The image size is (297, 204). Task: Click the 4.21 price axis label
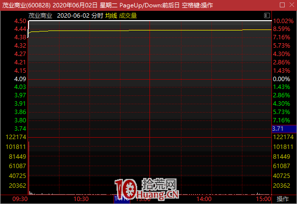click(x=20, y=62)
